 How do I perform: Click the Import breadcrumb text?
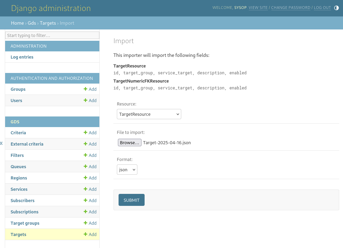point(67,23)
